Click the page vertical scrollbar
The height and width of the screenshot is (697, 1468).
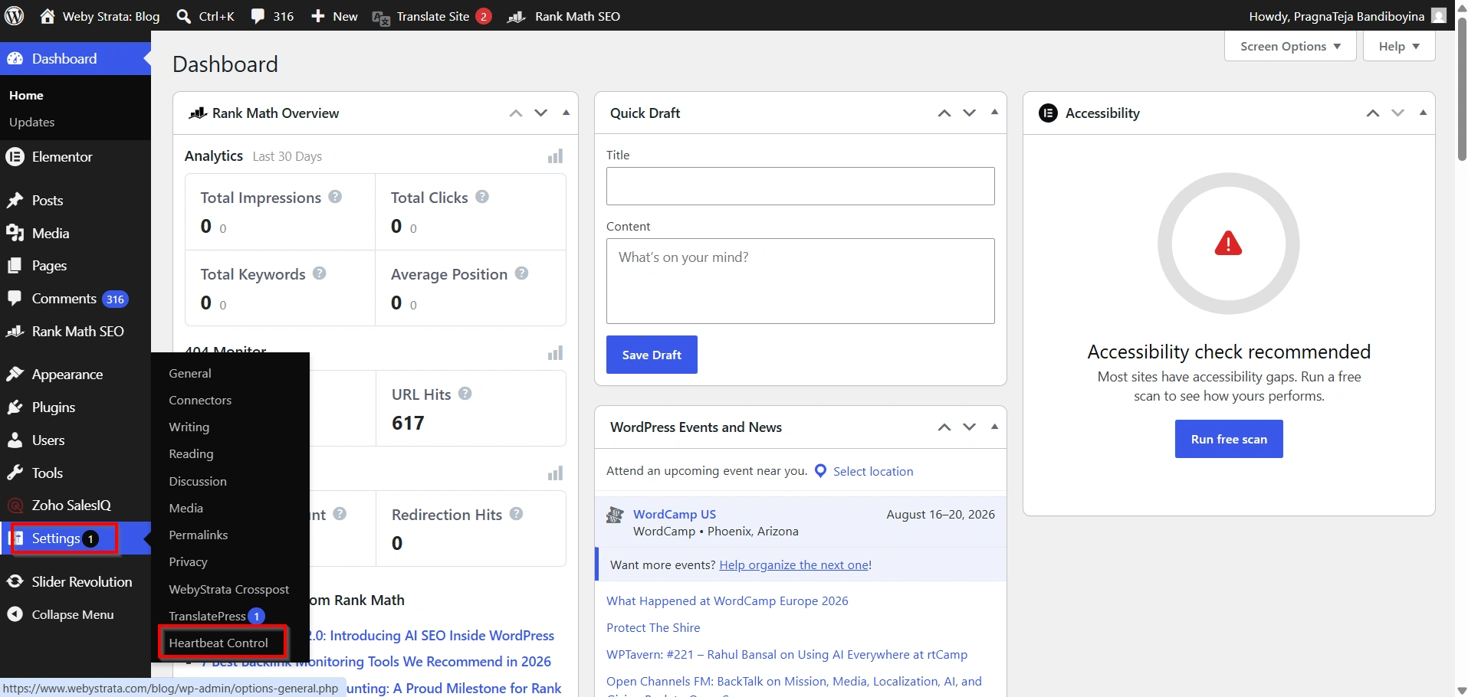tap(1461, 88)
